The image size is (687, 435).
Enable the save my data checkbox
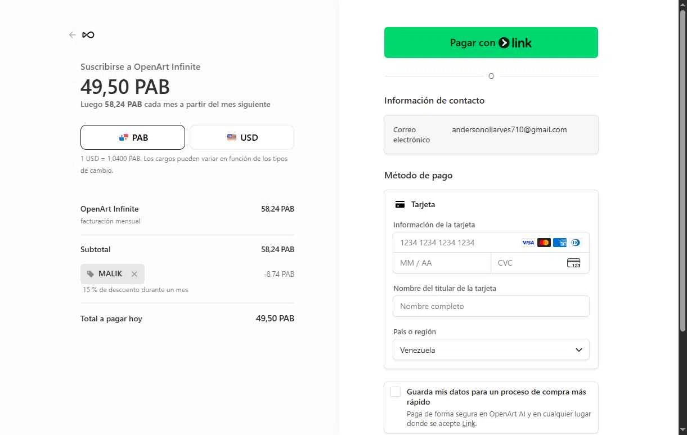click(396, 392)
